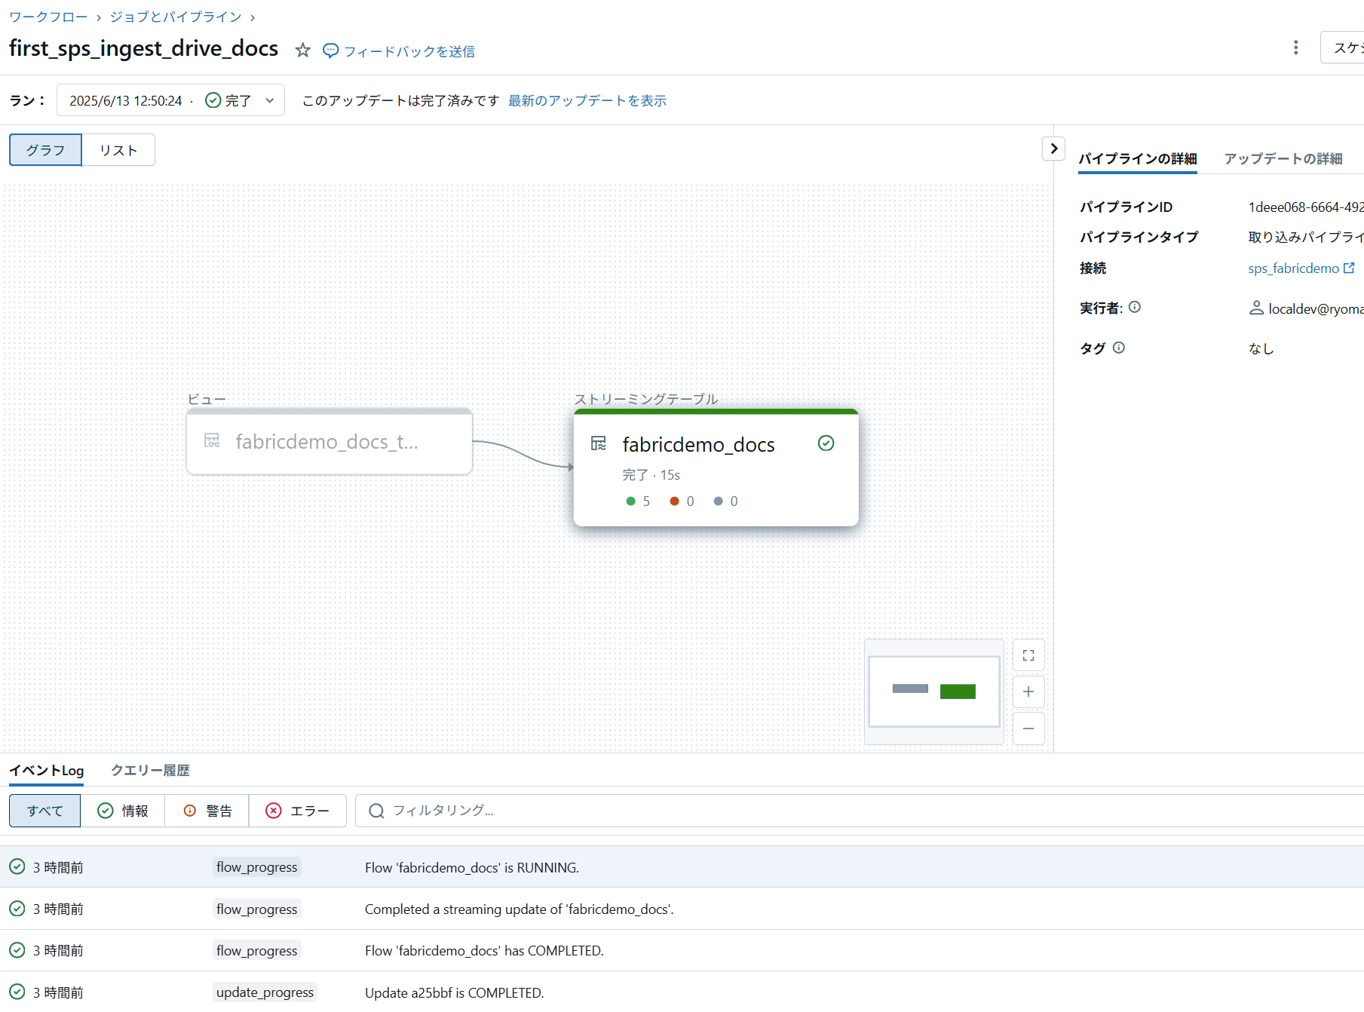This screenshot has width=1364, height=1012.
Task: Click the graph minimap thumbnail
Action: [x=933, y=692]
